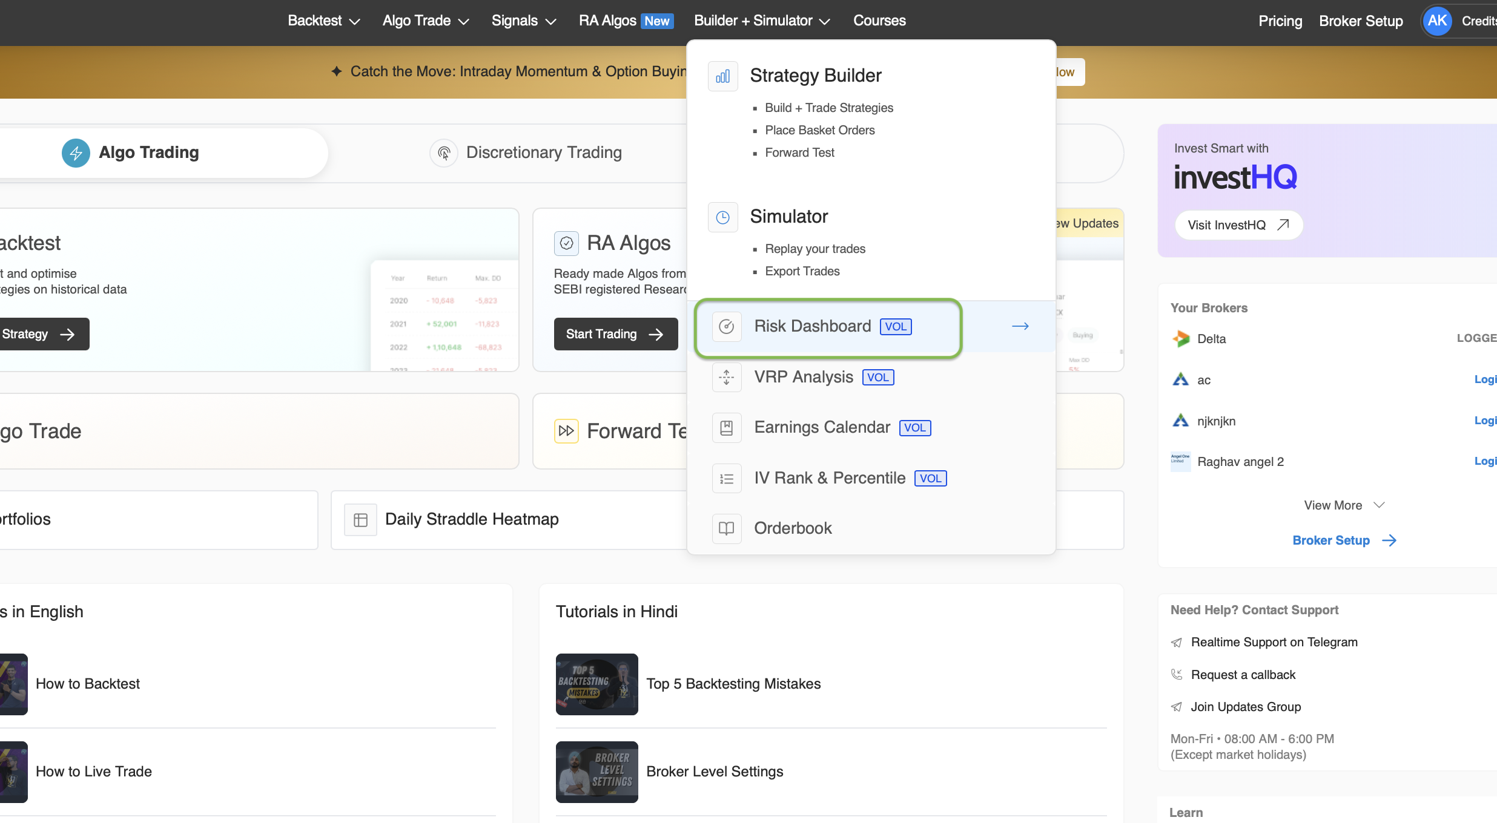The width and height of the screenshot is (1497, 823).
Task: Click the RA Algos badge icon
Action: [566, 243]
